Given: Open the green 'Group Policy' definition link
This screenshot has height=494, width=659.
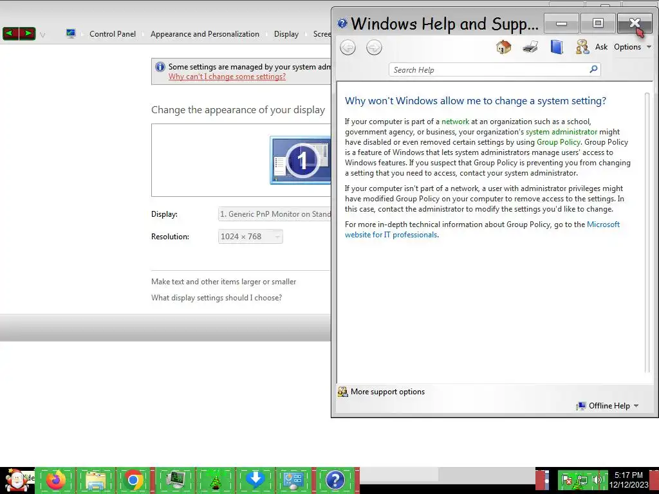Looking at the screenshot, I should 558,142.
